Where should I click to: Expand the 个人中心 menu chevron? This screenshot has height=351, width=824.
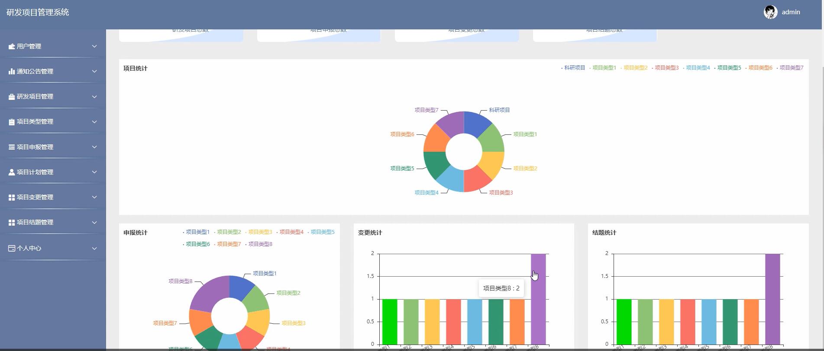pos(94,248)
